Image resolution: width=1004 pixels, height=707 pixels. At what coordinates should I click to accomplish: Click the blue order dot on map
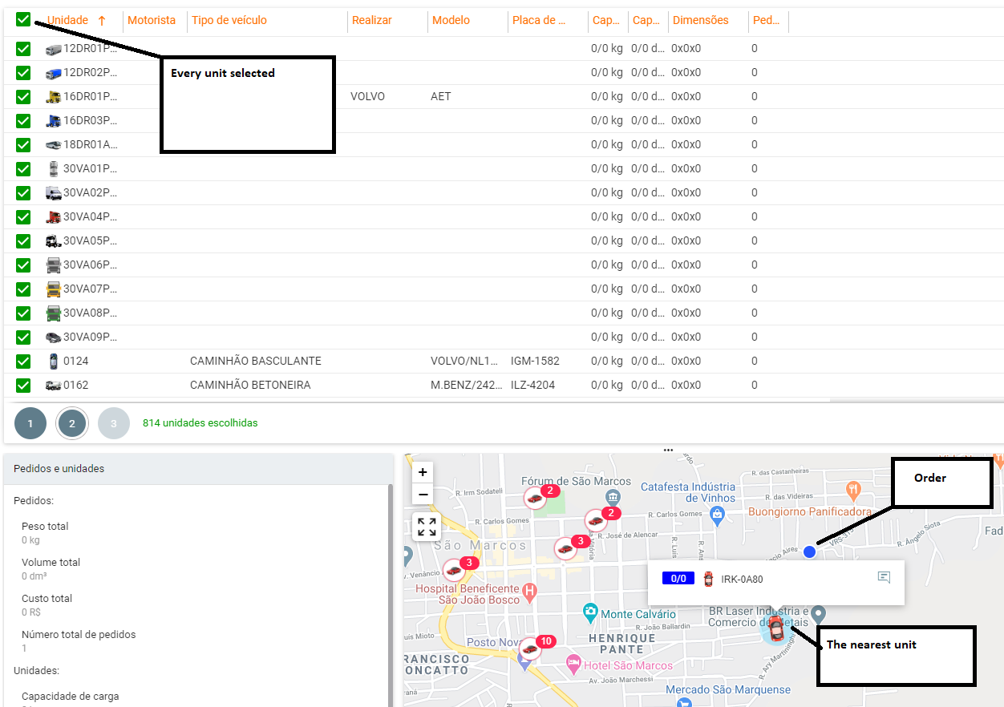coord(809,551)
